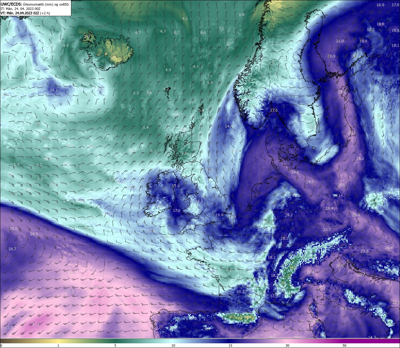Click the 14.3 value at the bottom right
This screenshot has height=348, width=400.
pos(372,337)
